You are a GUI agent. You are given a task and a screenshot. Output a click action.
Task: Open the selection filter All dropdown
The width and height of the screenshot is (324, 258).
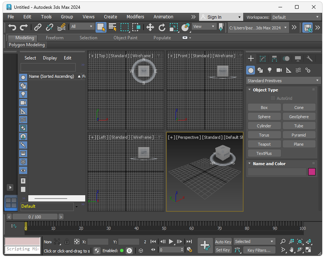click(x=82, y=26)
